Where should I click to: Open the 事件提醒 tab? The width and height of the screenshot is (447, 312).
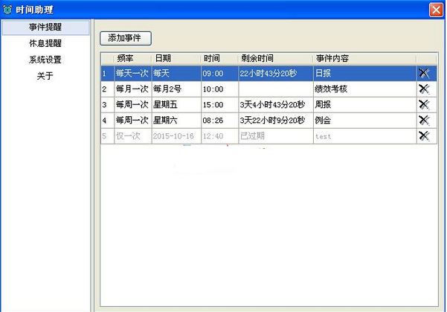click(45, 28)
